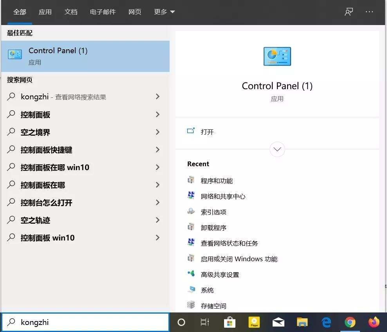Expand the 更多 dropdown tab
This screenshot has height=332, width=387.
[165, 12]
